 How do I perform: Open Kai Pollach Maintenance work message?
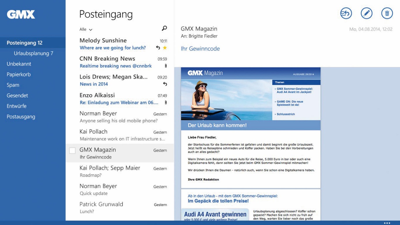tap(120, 135)
